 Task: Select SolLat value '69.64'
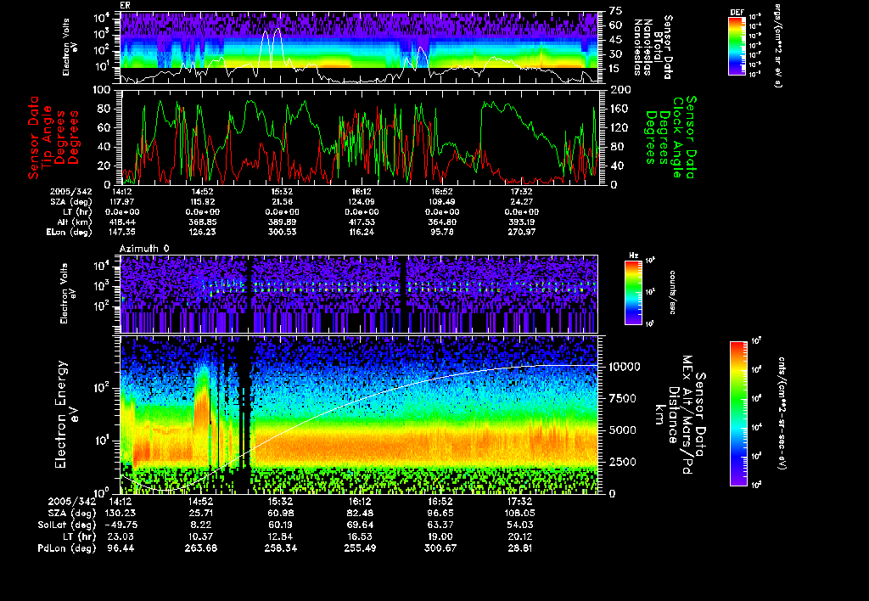click(x=360, y=525)
